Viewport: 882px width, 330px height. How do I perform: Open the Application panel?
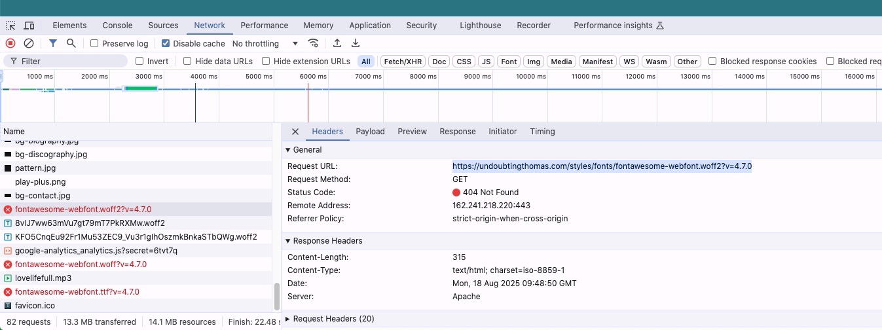click(370, 26)
